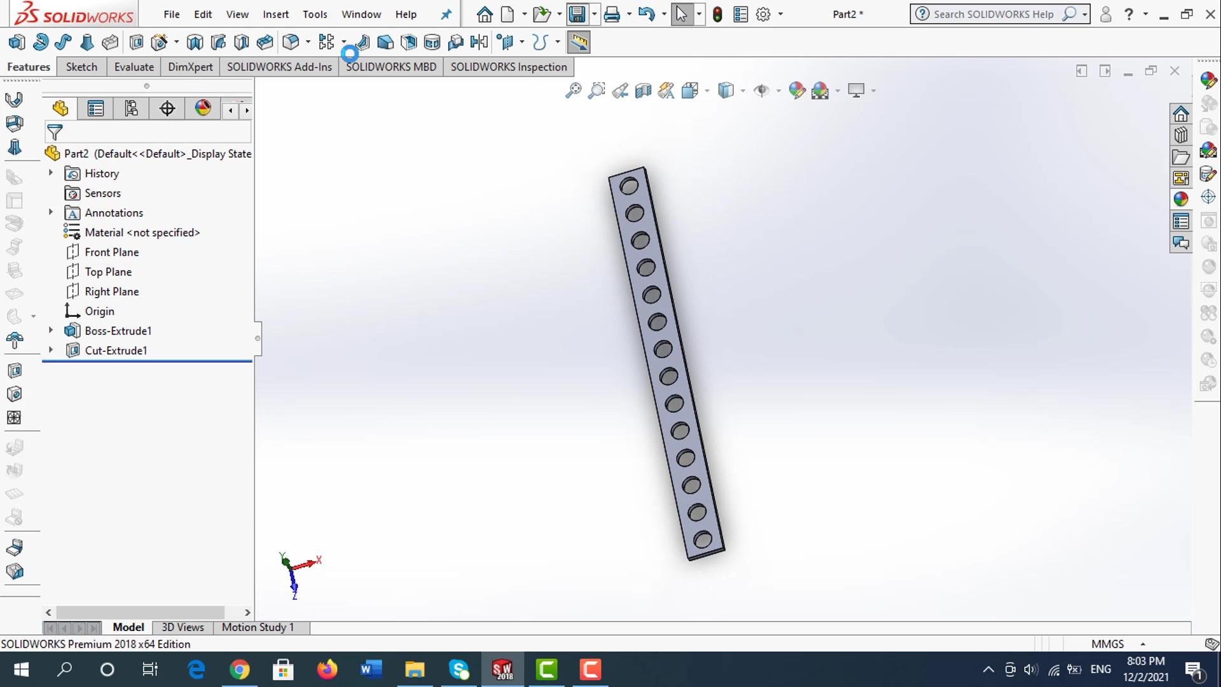The image size is (1221, 687).
Task: Select the Revolved Boss/Base tool
Action: (40, 43)
